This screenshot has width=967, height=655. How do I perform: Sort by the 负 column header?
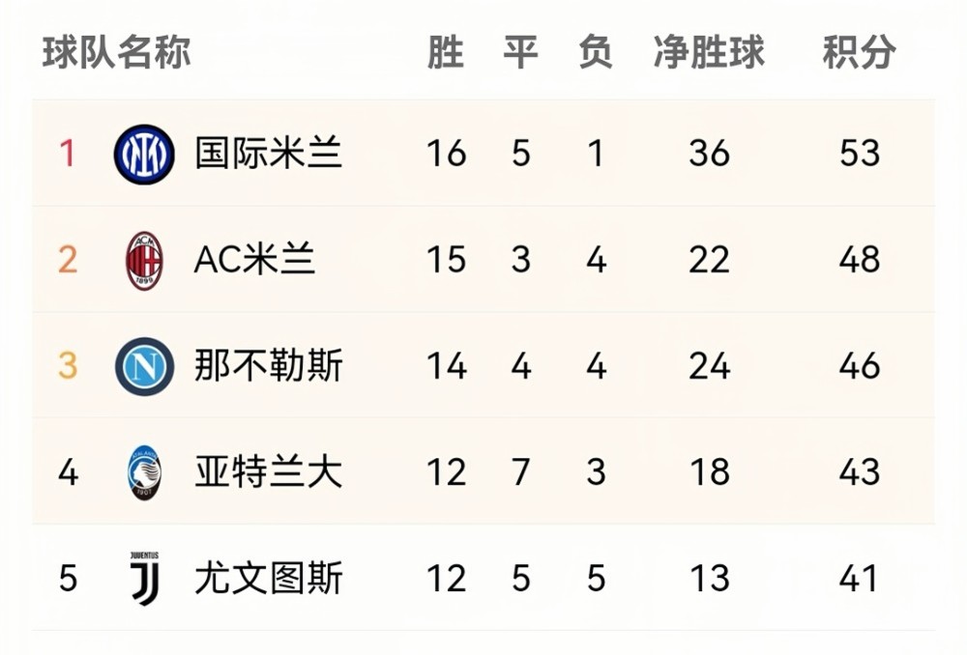pos(595,52)
